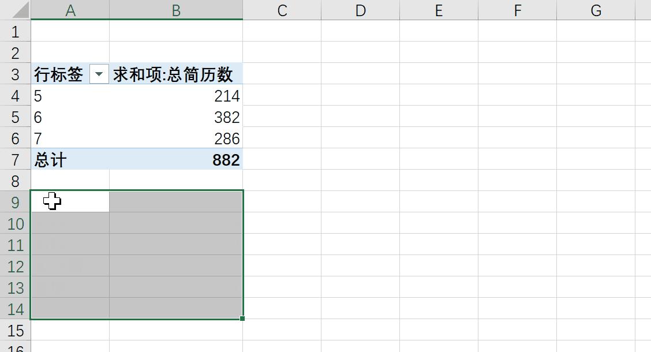Open the 行标签 filter dropdown arrow
The width and height of the screenshot is (651, 352).
pyautogui.click(x=99, y=74)
